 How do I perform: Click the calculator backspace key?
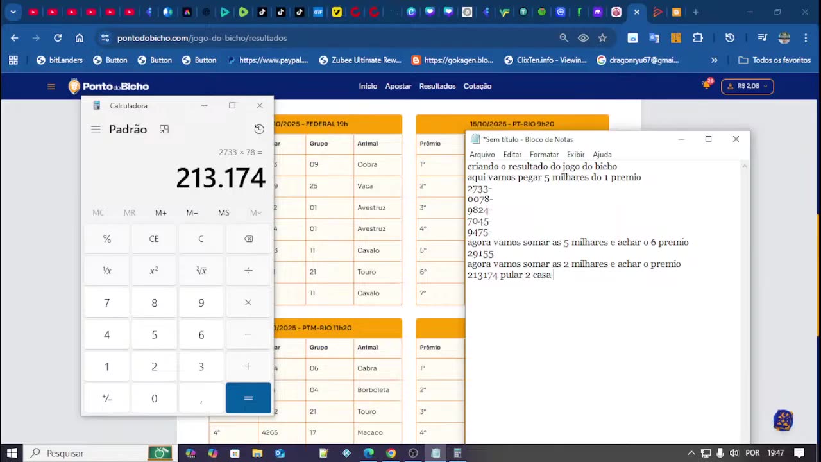pyautogui.click(x=248, y=239)
